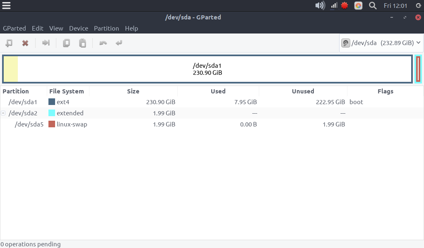Image resolution: width=424 pixels, height=248 pixels.
Task: Open the Partition menu
Action: (106, 29)
